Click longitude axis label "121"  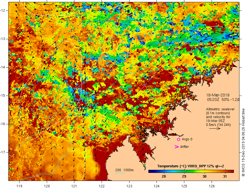coord(74,186)
